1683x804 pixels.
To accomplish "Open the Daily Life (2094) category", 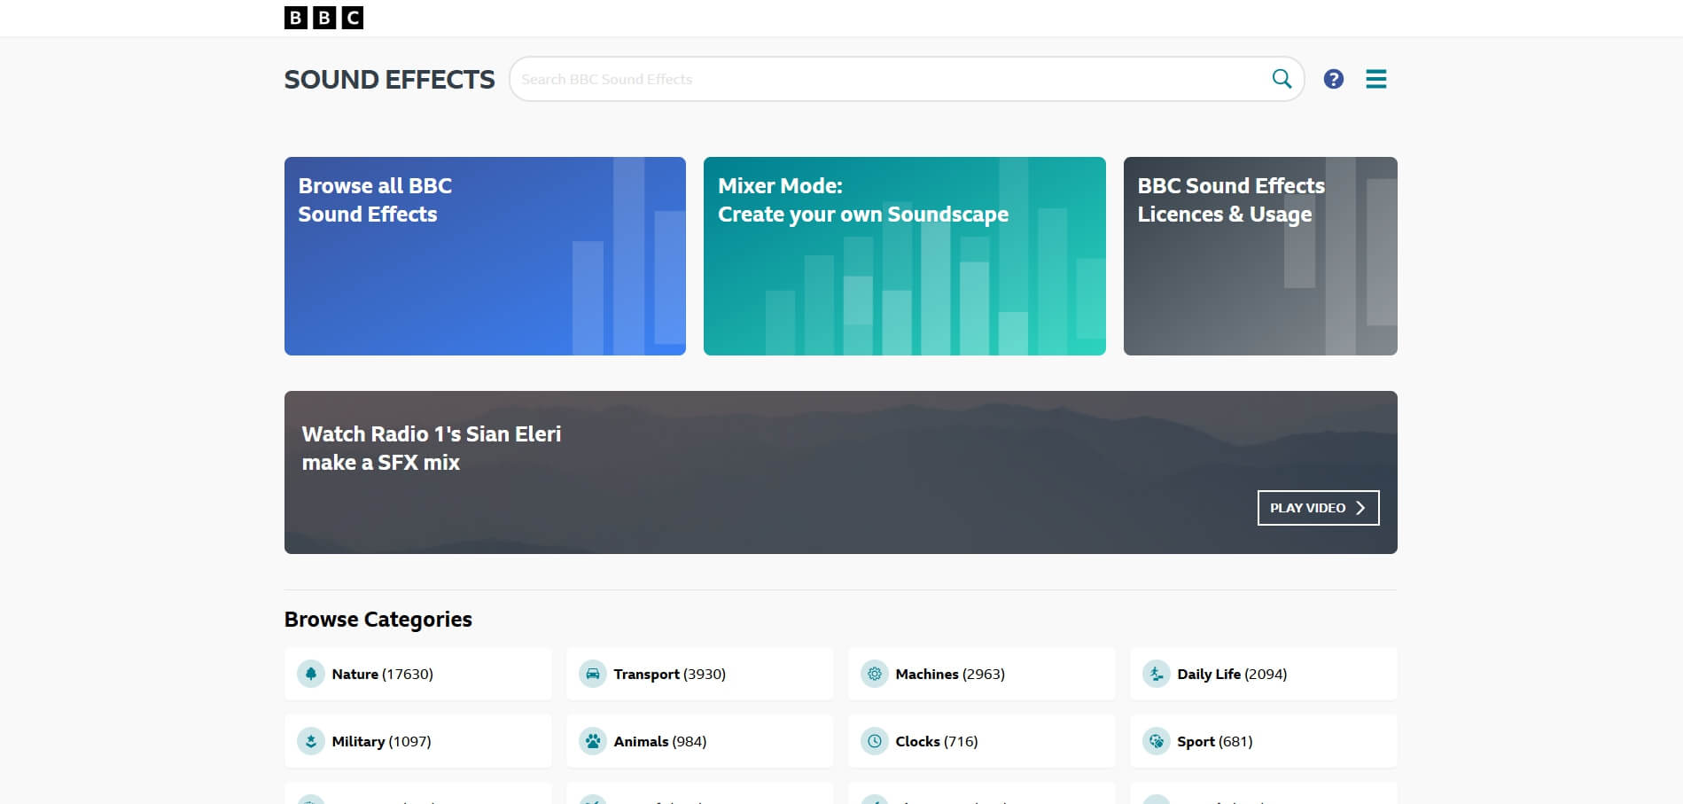I will [1264, 674].
